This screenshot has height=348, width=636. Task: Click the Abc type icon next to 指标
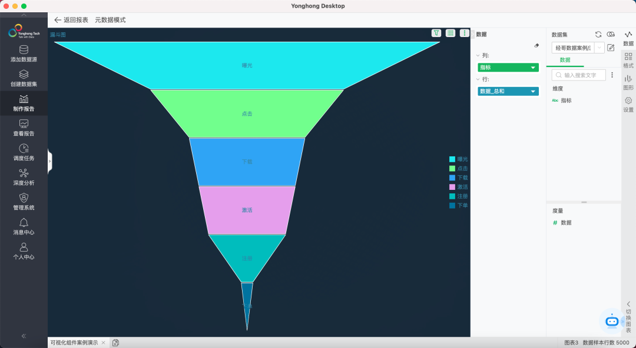click(x=555, y=101)
